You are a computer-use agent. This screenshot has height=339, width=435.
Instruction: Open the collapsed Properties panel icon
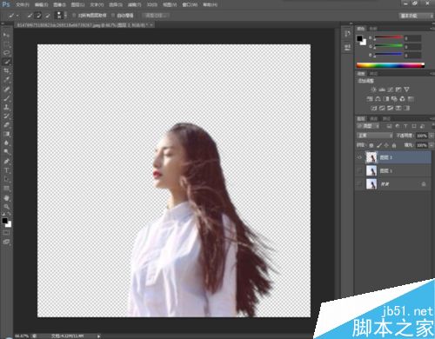[347, 47]
